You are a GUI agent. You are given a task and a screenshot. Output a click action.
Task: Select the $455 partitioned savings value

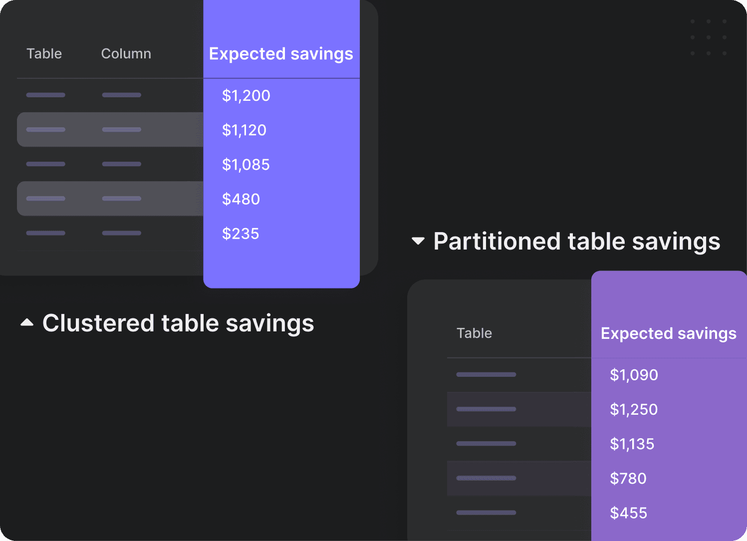(x=628, y=513)
